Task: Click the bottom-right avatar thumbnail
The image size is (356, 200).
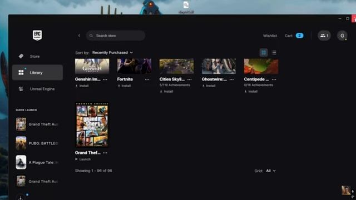Action: pos(346,190)
